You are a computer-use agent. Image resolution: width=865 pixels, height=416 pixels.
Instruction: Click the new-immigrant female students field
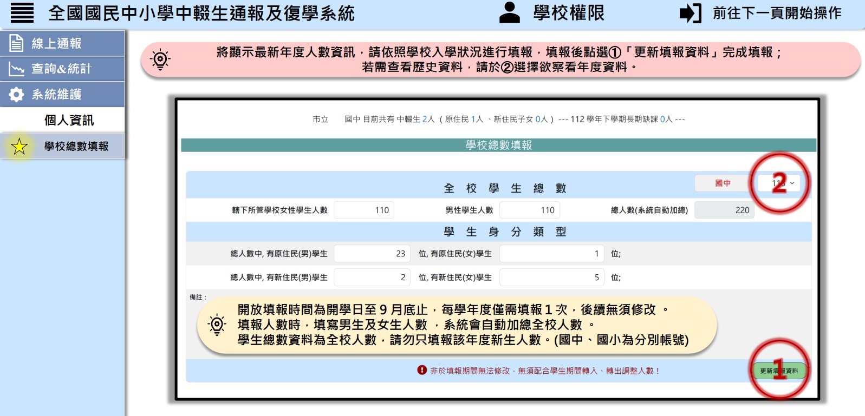point(551,277)
